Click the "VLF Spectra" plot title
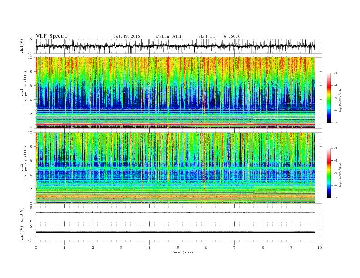 tap(51, 36)
